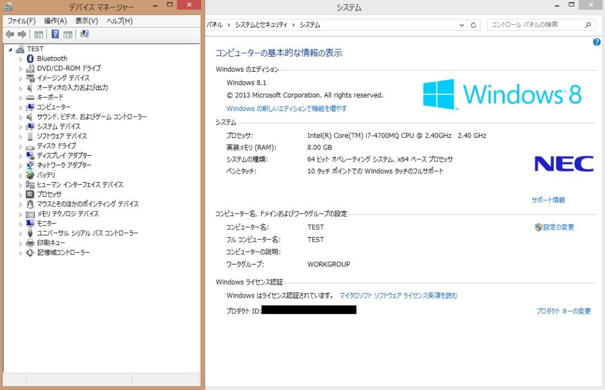Click the コンピューターの基本的な情報の表示 heading

[x=278, y=53]
